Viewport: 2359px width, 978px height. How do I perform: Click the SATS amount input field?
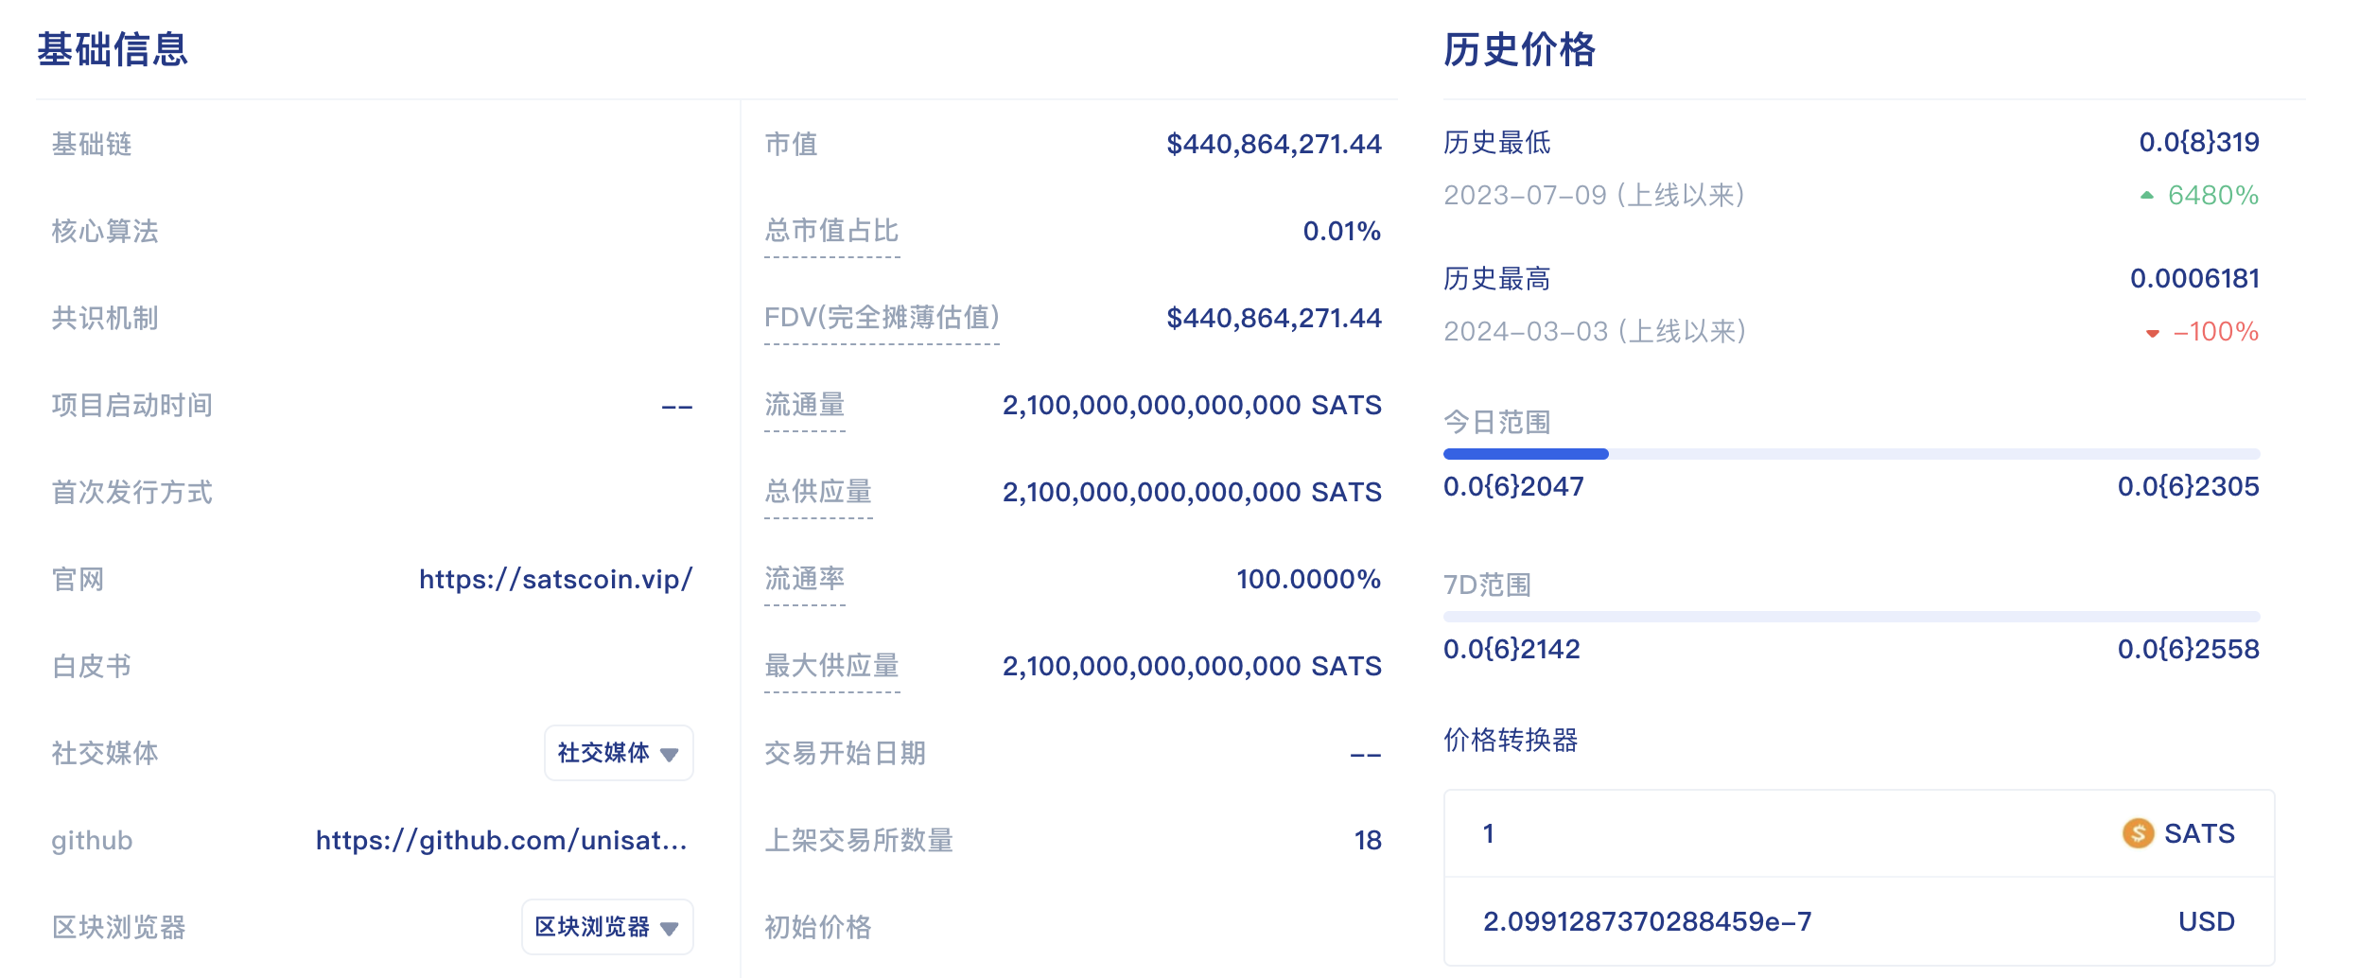click(x=1778, y=833)
